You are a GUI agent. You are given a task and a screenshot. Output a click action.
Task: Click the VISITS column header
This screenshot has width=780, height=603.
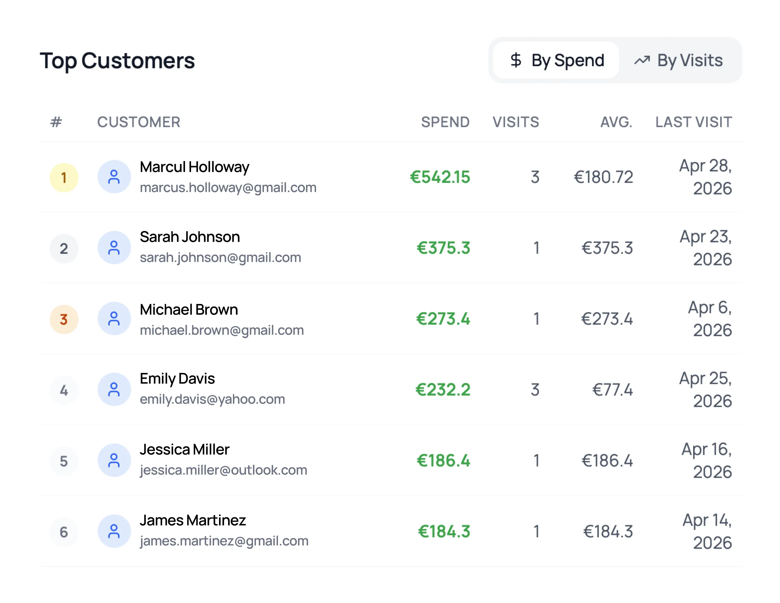(x=516, y=122)
